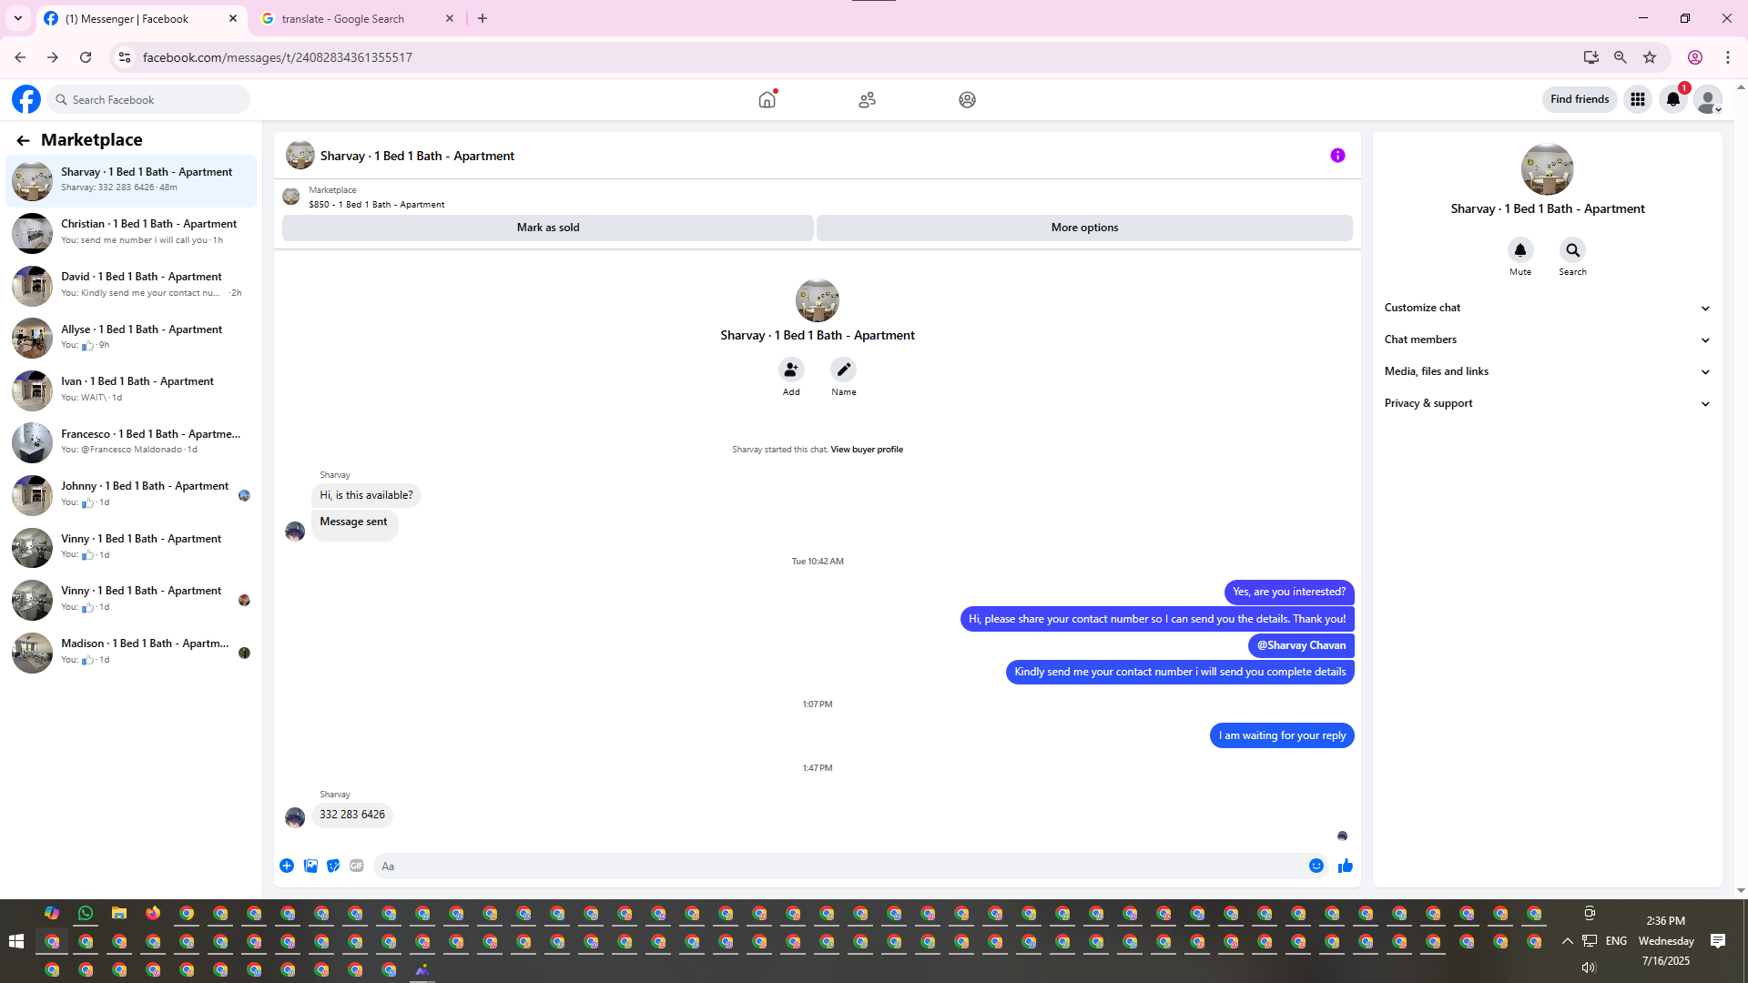1748x983 pixels.
Task: Go back from Marketplace with the arrow
Action: tap(23, 140)
